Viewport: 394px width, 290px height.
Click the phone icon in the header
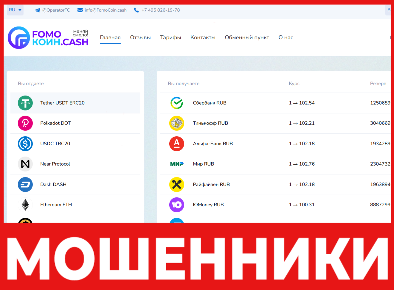click(x=136, y=10)
